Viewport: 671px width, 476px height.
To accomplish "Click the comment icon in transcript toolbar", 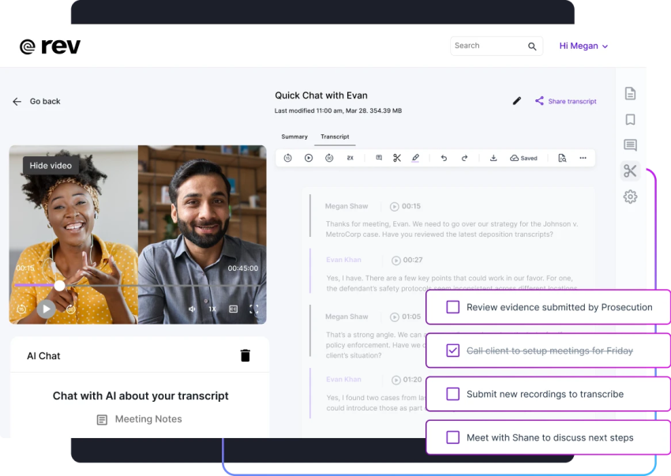I will [379, 158].
